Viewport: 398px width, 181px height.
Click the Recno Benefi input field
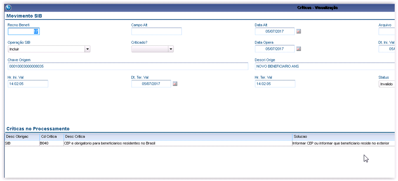(24, 31)
